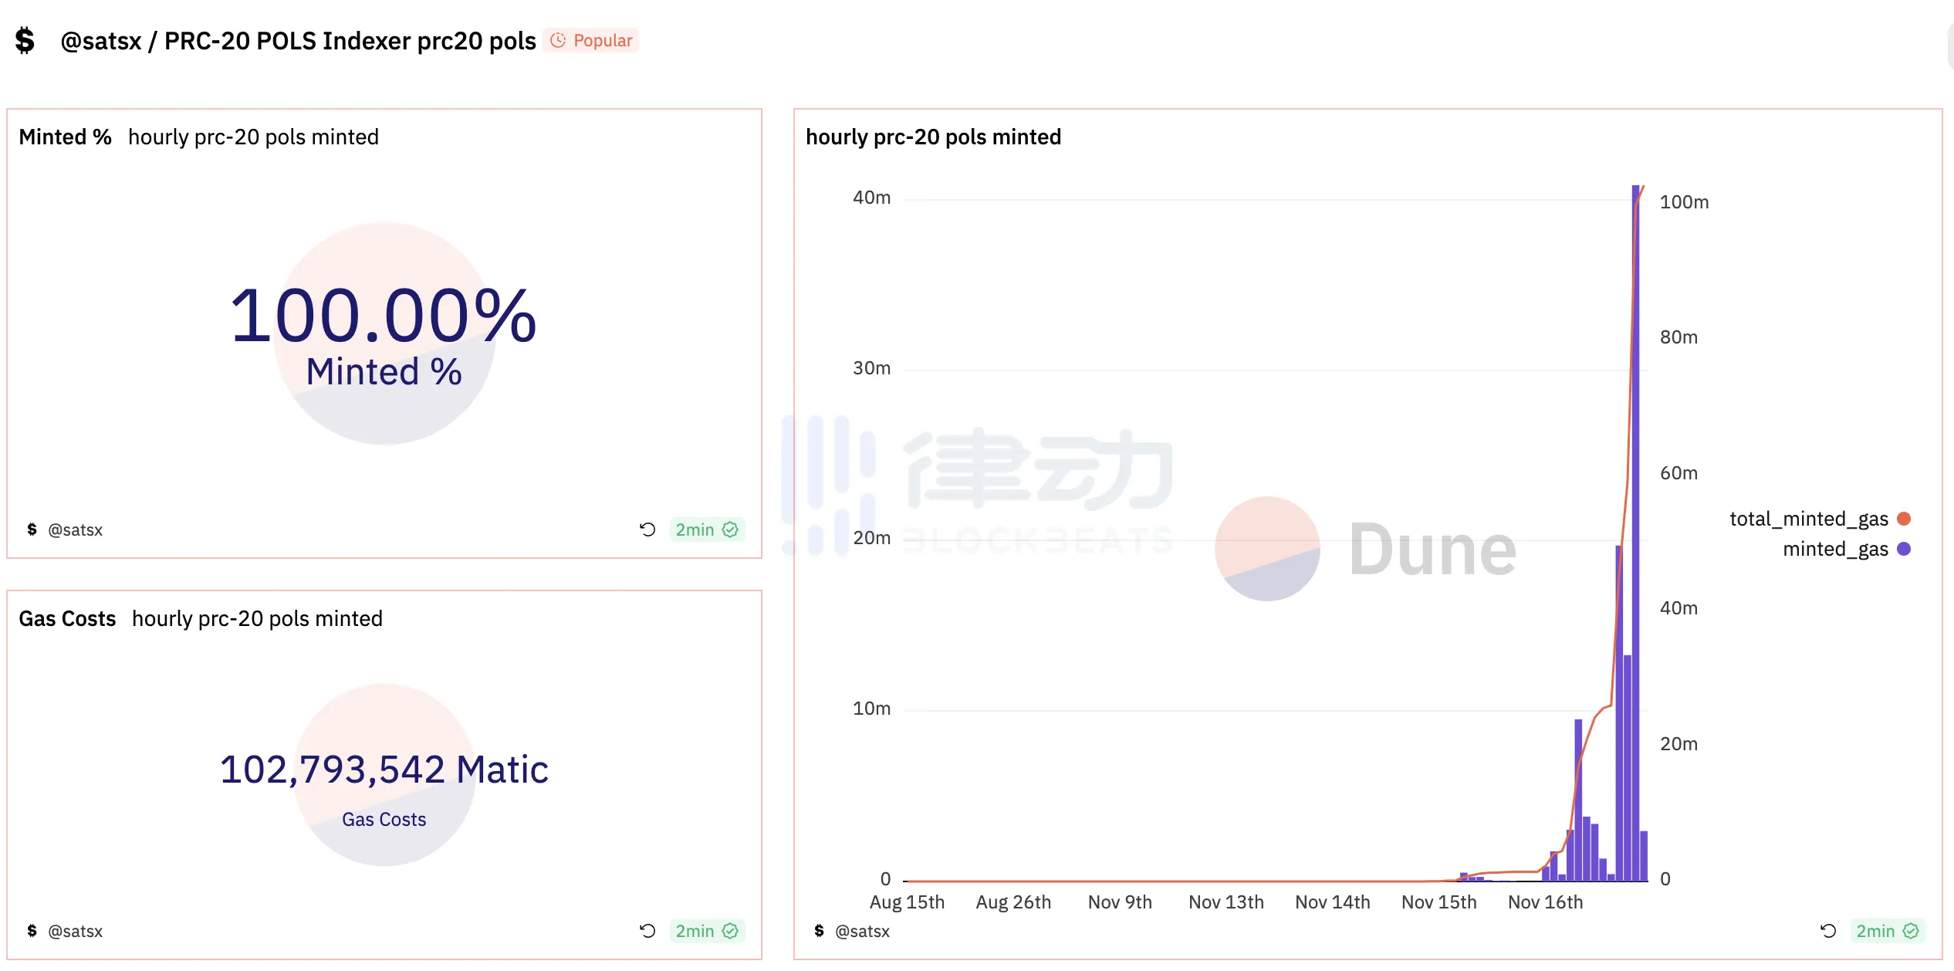
Task: Open the hourly prc-20 pols minted chart title
Action: (x=933, y=137)
